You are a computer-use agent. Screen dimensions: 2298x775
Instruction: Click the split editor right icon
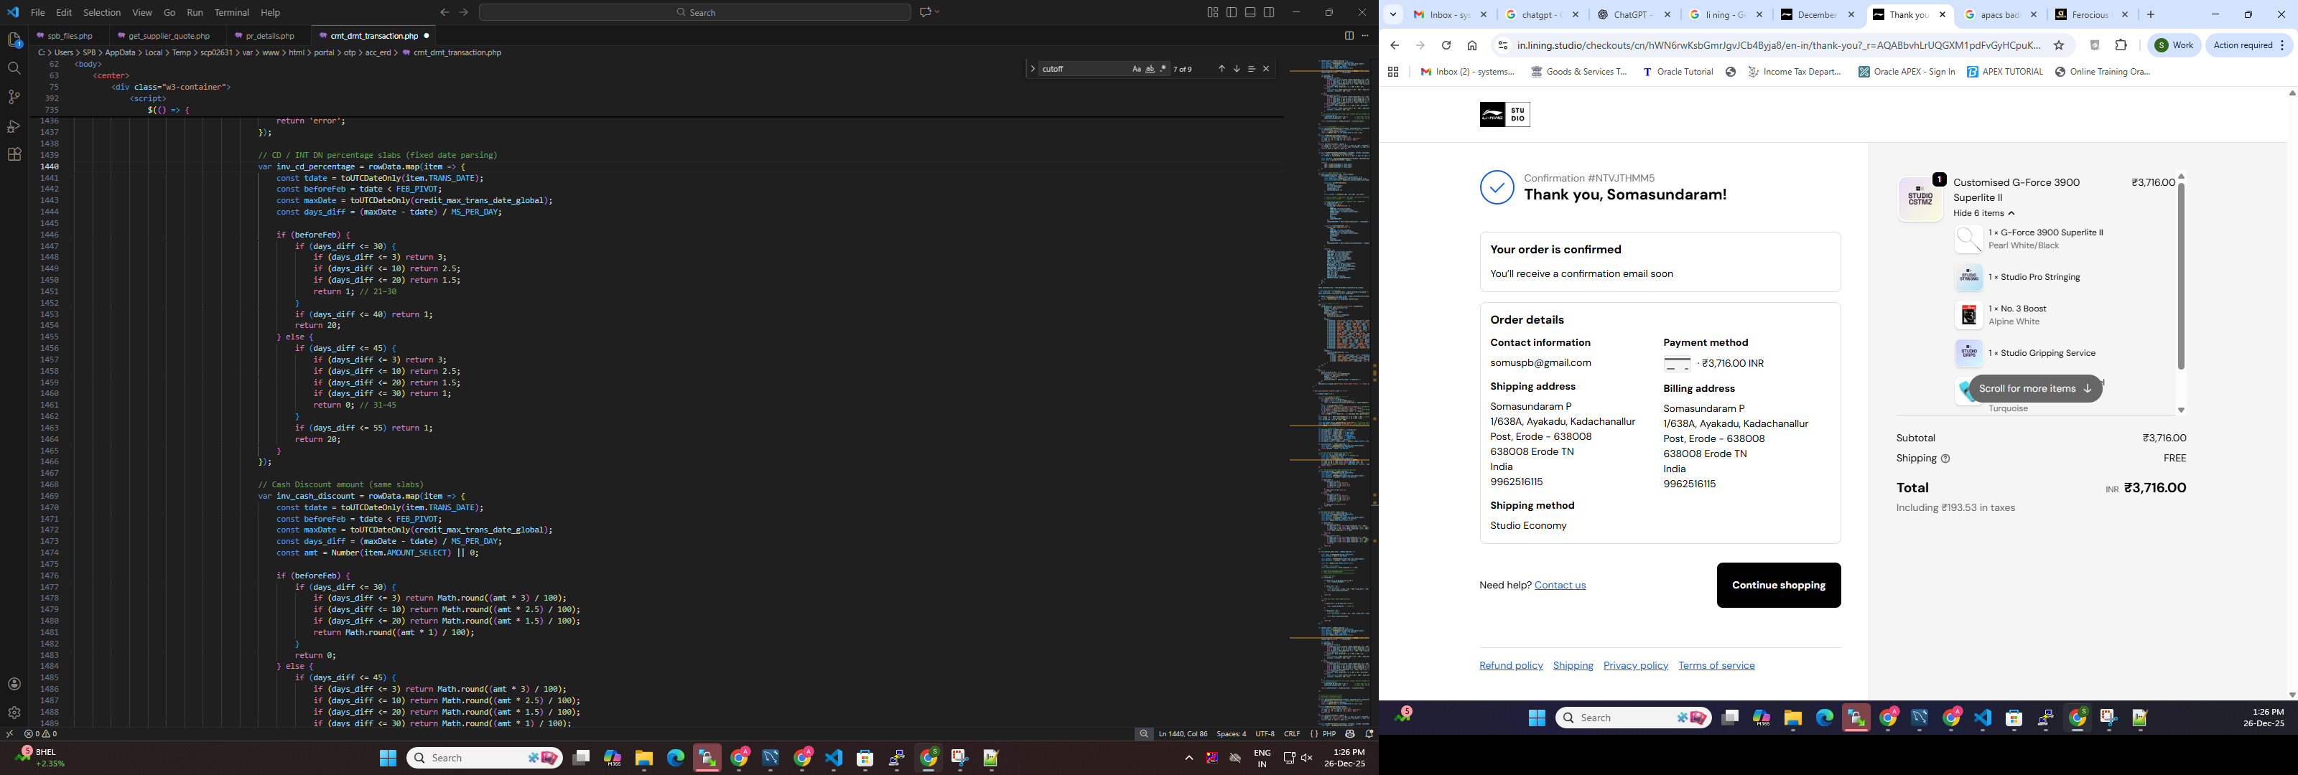[1349, 36]
